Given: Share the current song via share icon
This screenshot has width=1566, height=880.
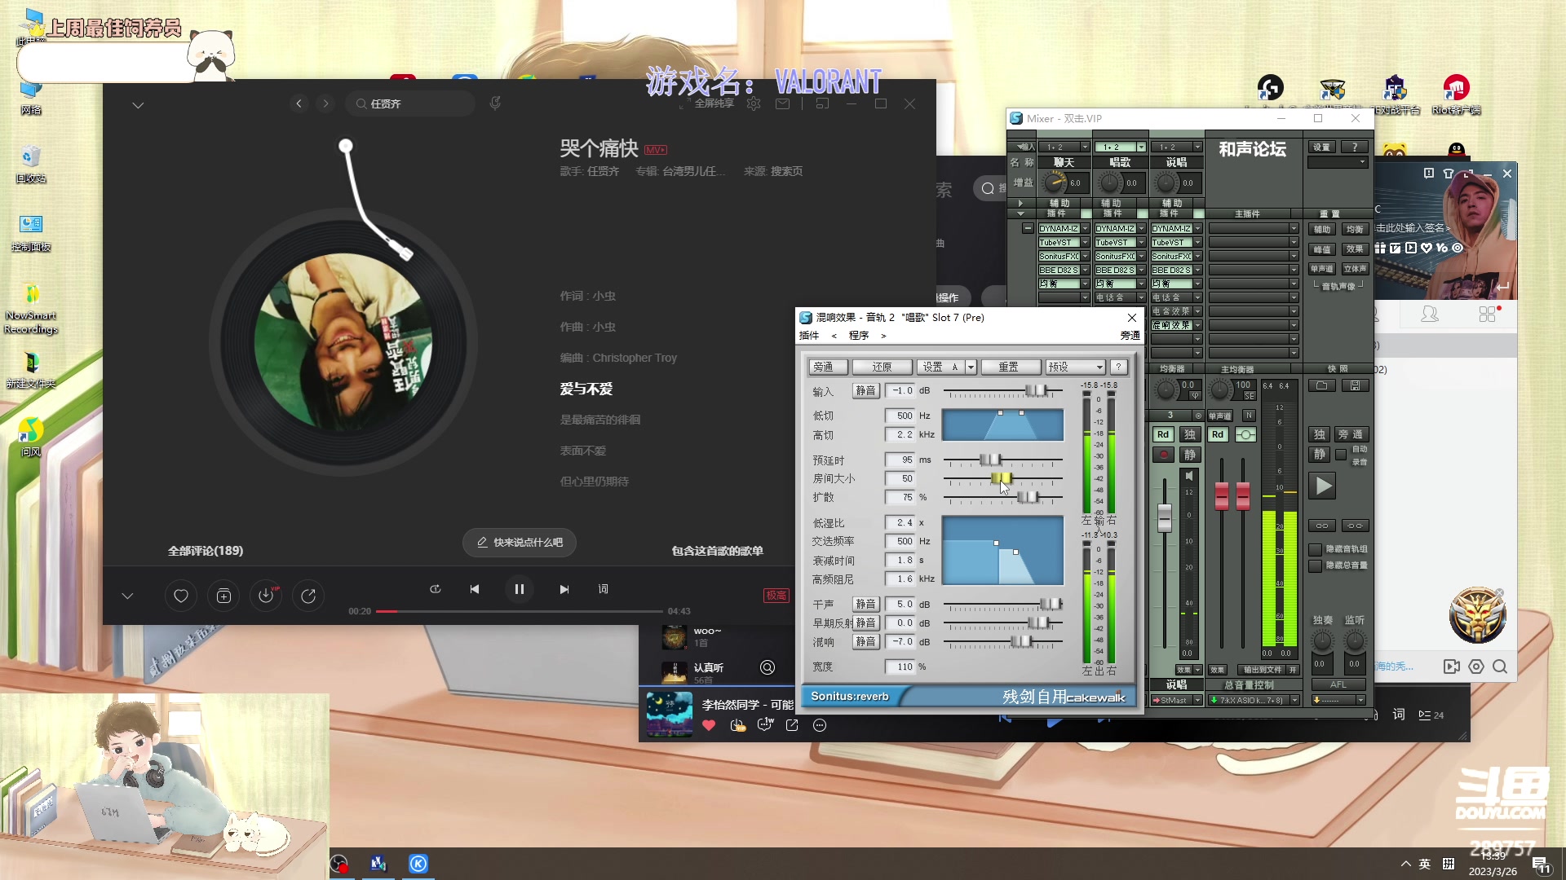Looking at the screenshot, I should (x=307, y=596).
